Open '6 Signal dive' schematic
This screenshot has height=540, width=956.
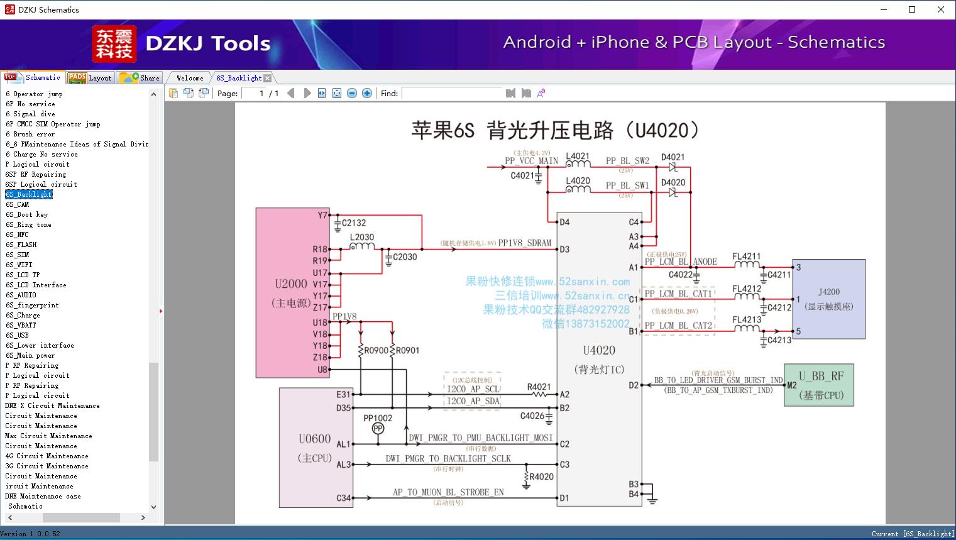[30, 114]
